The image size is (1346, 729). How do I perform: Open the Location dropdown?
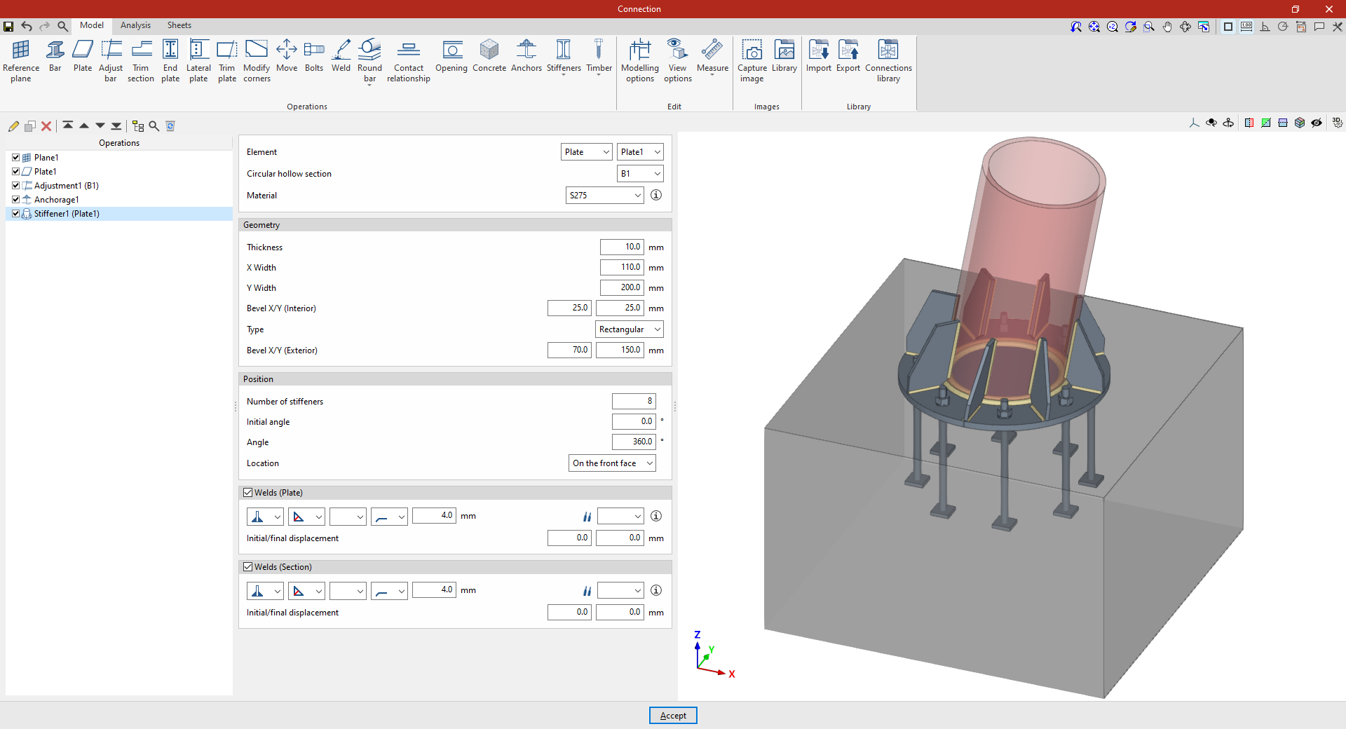pyautogui.click(x=611, y=463)
